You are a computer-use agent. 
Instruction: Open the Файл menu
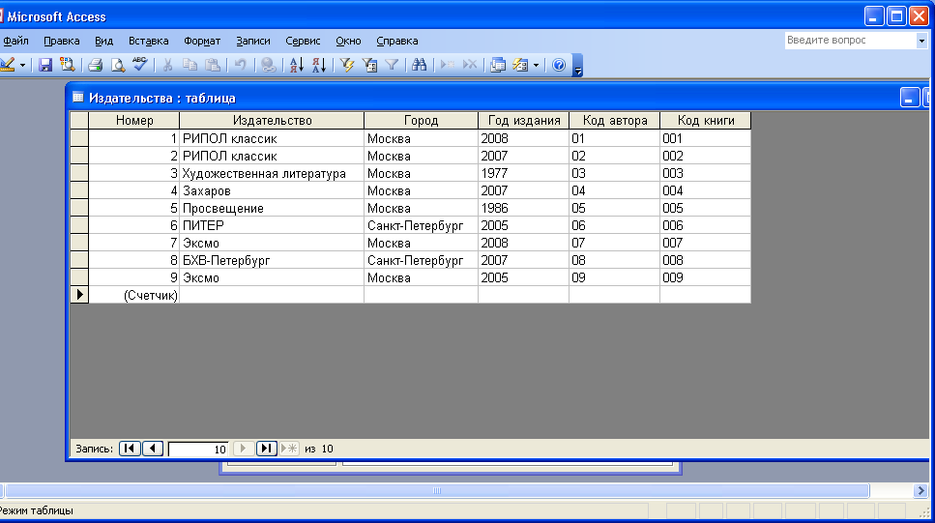click(15, 42)
